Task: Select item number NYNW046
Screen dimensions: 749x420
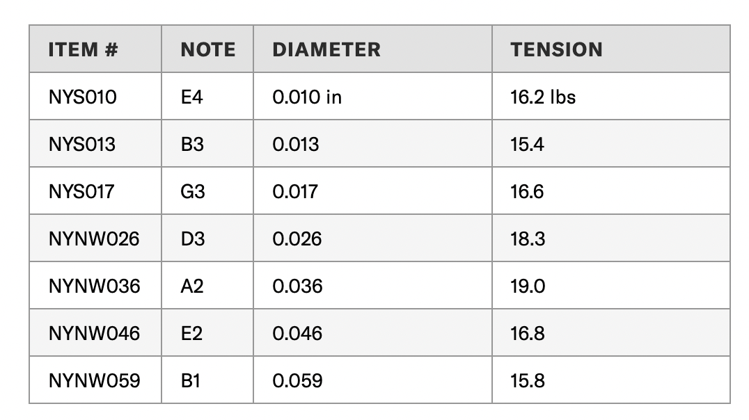Action: click(94, 333)
